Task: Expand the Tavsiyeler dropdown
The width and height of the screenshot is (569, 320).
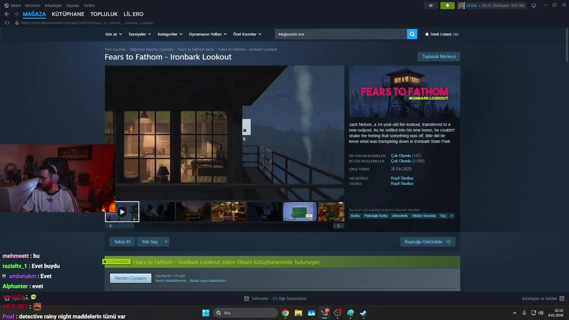Action: click(140, 34)
